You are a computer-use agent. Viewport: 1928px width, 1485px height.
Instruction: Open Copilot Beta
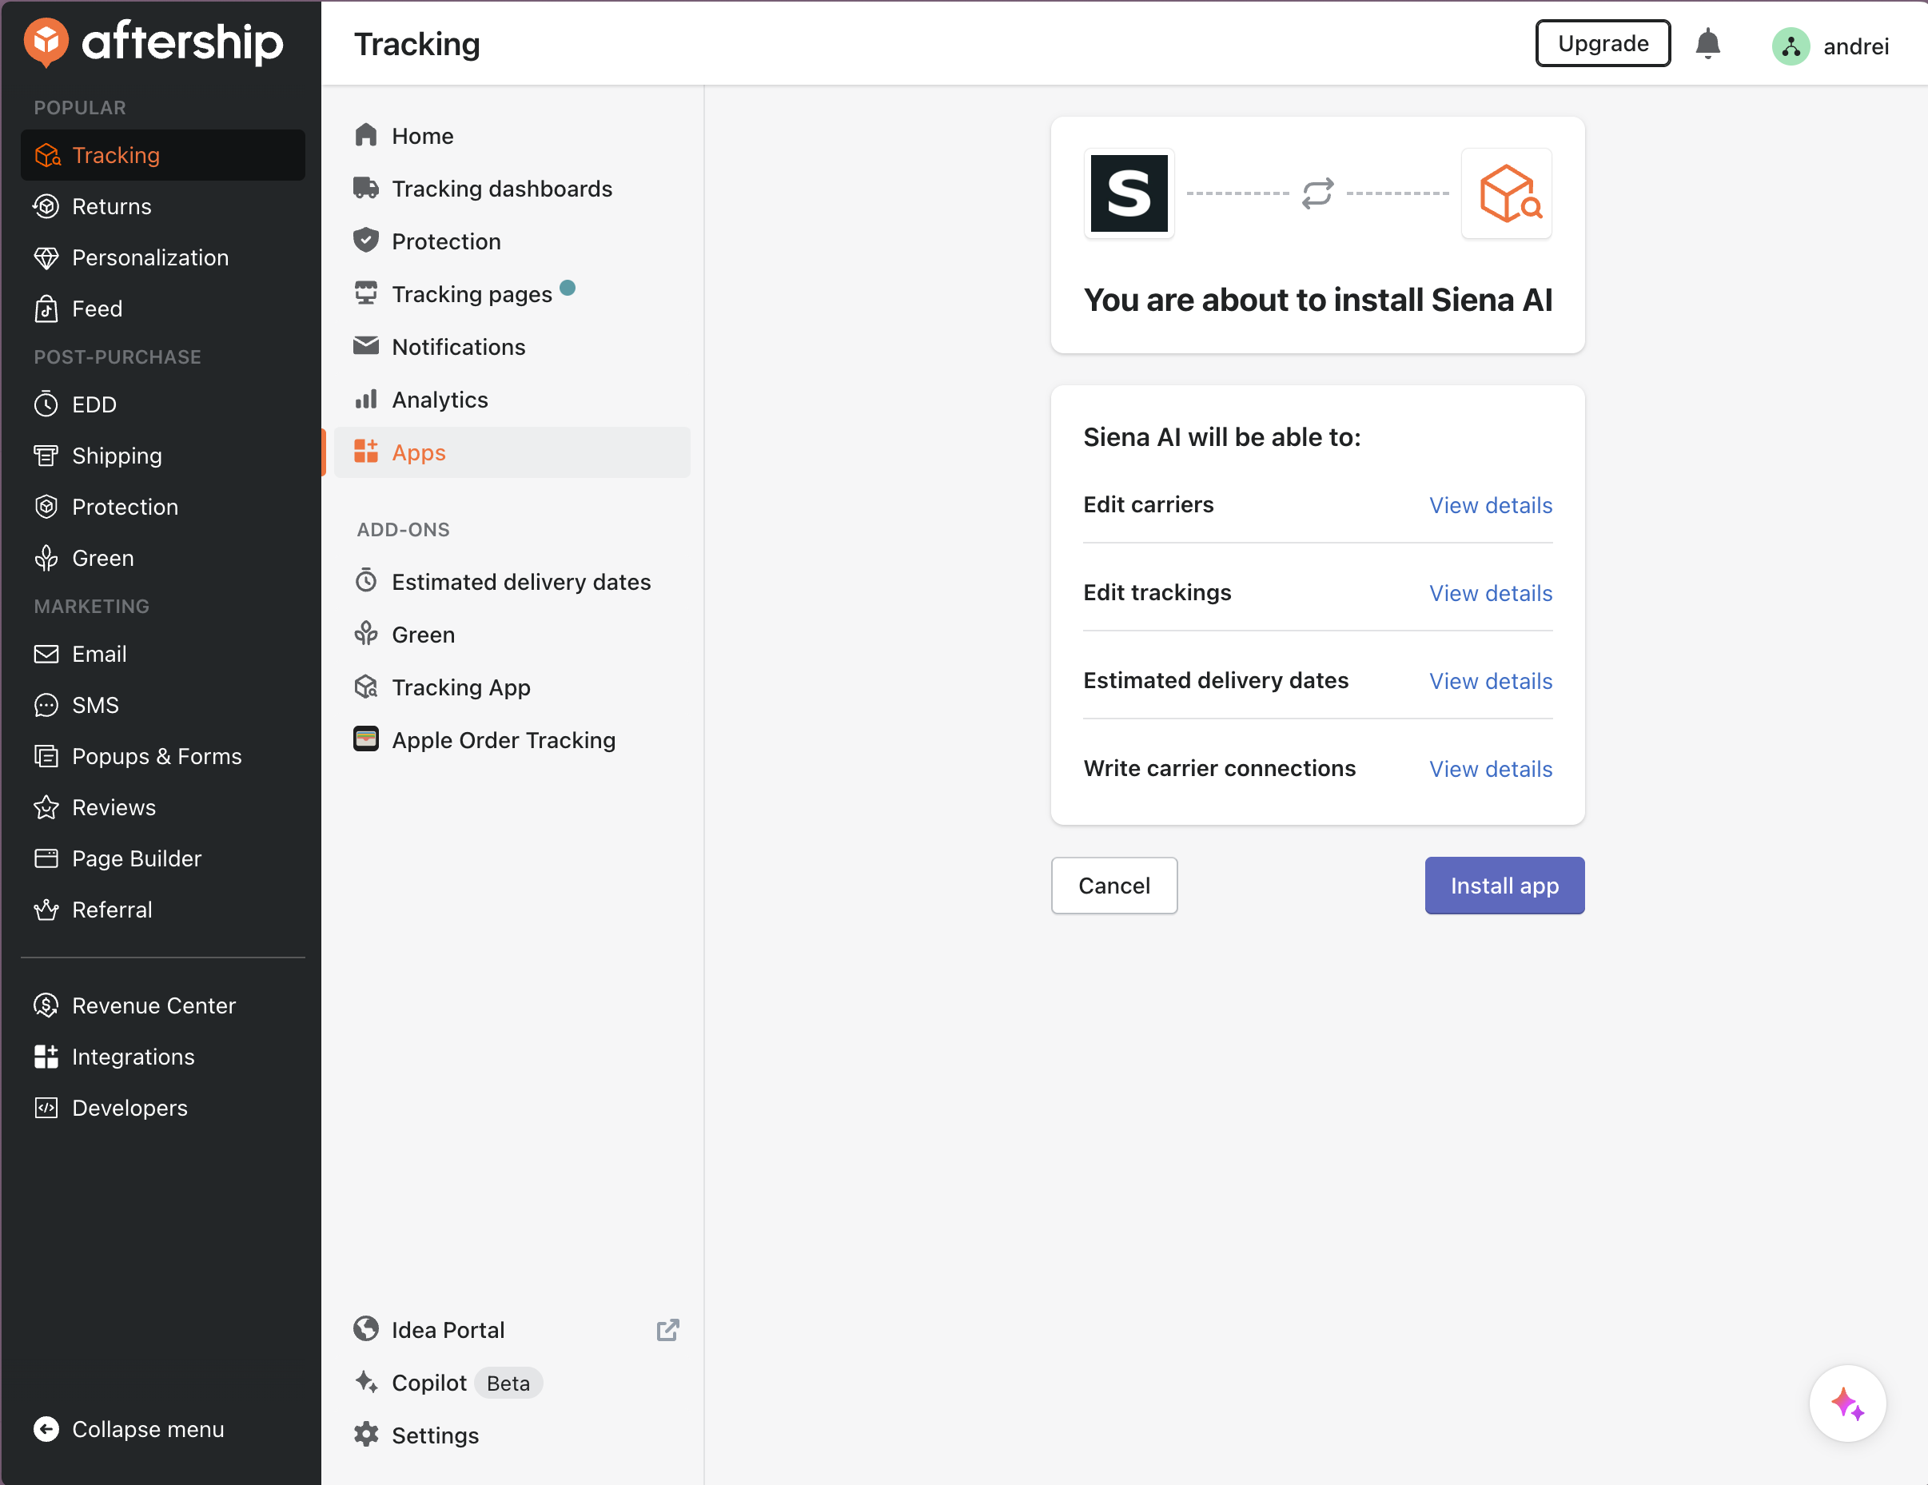pos(512,1382)
